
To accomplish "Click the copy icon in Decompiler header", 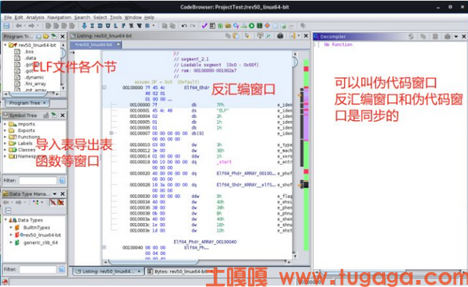I will click(x=423, y=37).
